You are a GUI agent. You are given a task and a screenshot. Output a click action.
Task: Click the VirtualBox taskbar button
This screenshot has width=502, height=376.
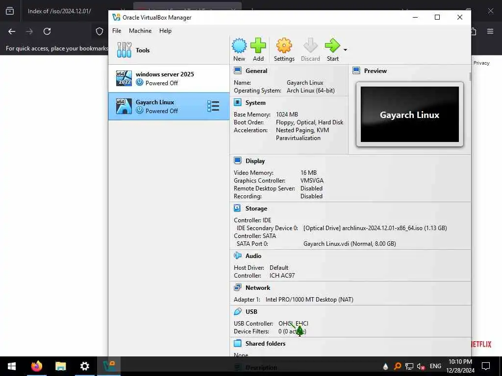coord(109,366)
